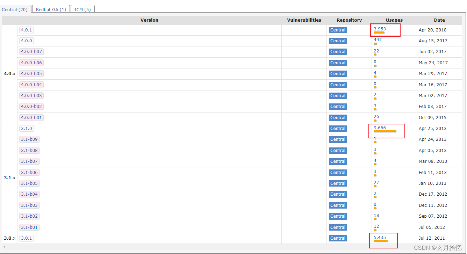This screenshot has width=467, height=254.
Task: Open version 4.0.1 link
Action: click(27, 30)
